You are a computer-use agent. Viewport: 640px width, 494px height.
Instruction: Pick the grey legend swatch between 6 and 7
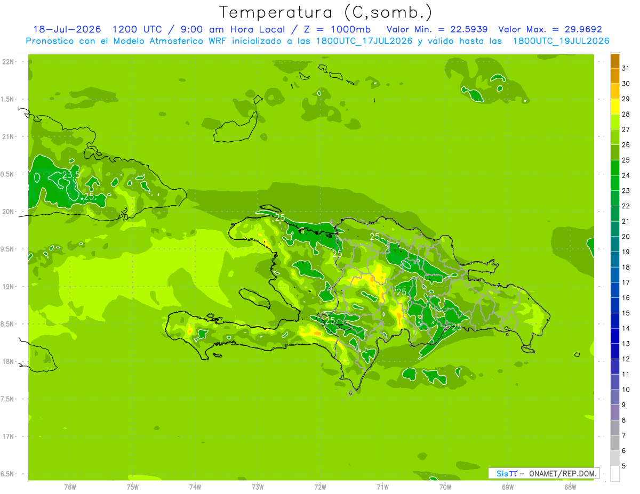point(615,443)
